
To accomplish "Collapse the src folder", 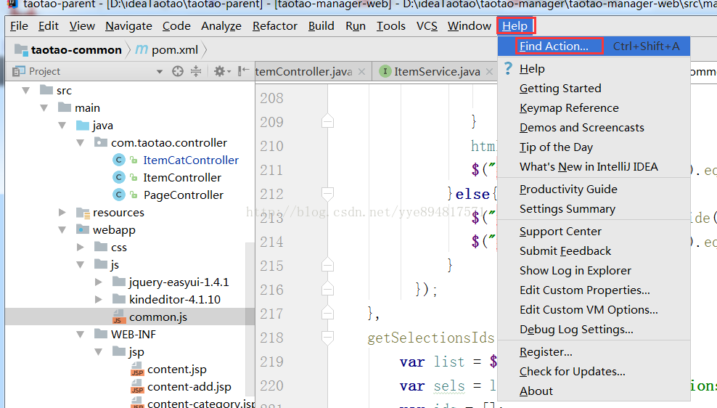I will coord(26,91).
